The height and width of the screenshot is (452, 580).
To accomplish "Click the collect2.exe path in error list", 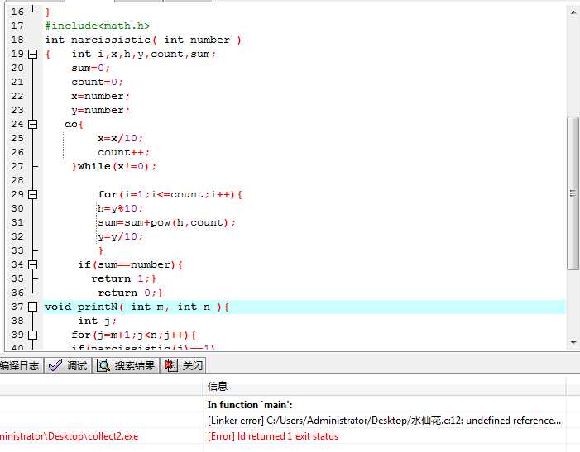I will pyautogui.click(x=69, y=436).
